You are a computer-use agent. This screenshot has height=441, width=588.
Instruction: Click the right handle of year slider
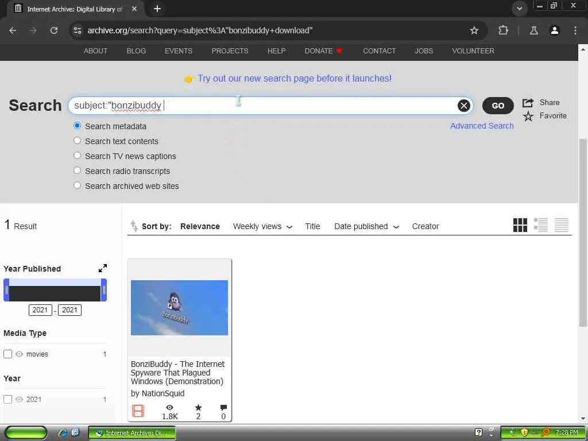click(104, 290)
